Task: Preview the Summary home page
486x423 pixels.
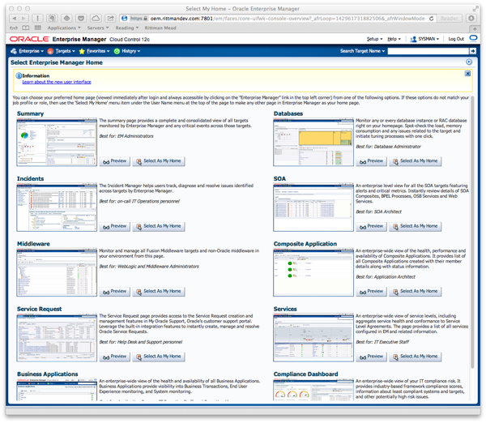Action: click(x=115, y=161)
